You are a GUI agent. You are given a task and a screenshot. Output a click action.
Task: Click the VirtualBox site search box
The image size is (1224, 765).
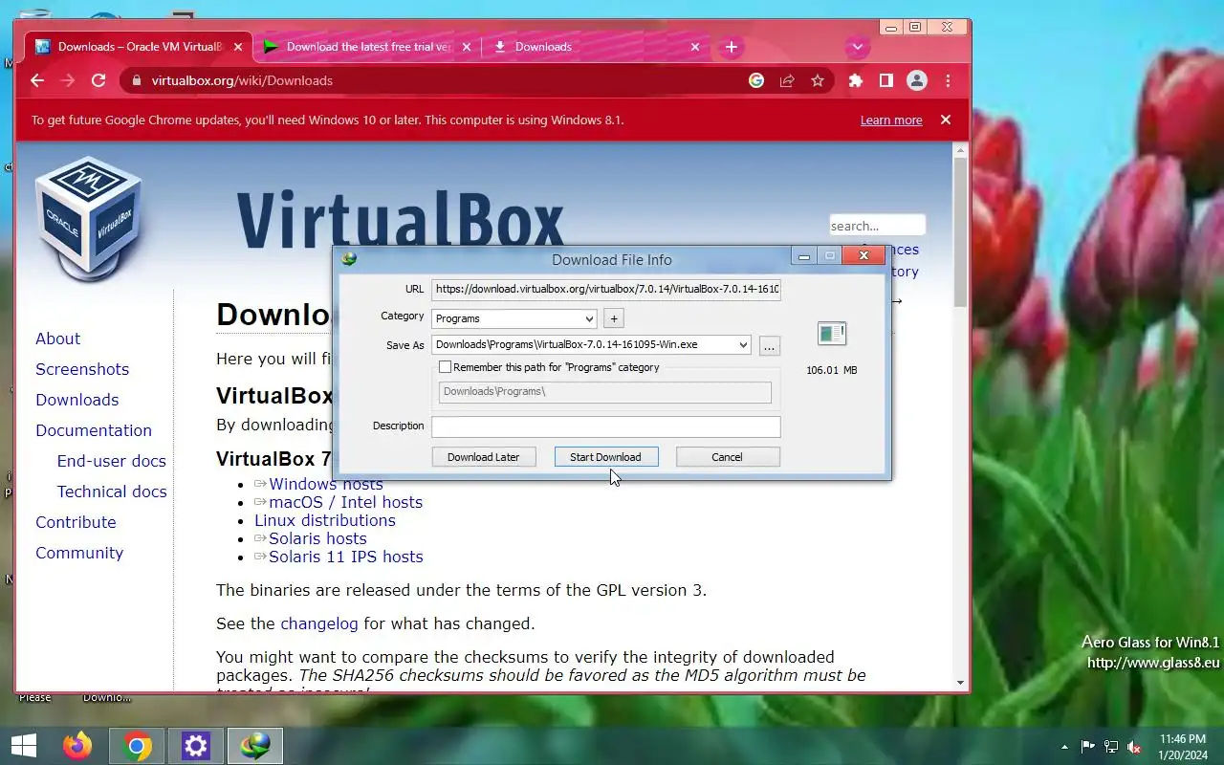[877, 226]
